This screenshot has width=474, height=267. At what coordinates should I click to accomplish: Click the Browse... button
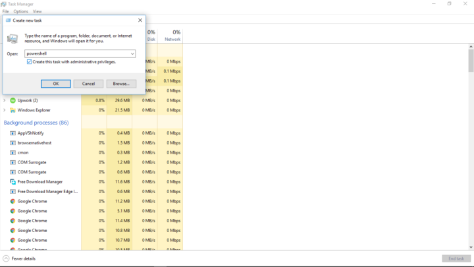(x=121, y=84)
